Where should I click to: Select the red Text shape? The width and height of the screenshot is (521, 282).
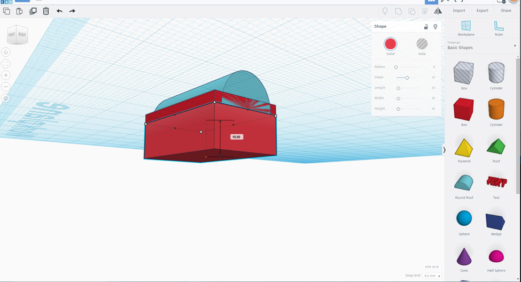496,182
